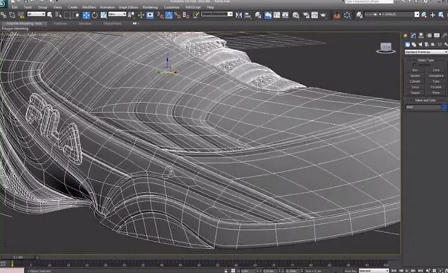
Task: Switch to the Freeform ribbon tab
Action: coord(60,24)
